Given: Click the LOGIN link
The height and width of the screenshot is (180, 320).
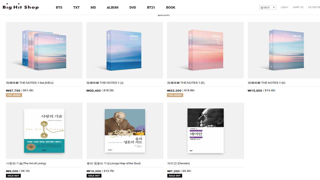Looking at the screenshot, I should pyautogui.click(x=284, y=7).
